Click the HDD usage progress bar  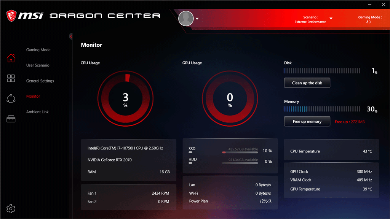coord(240,163)
